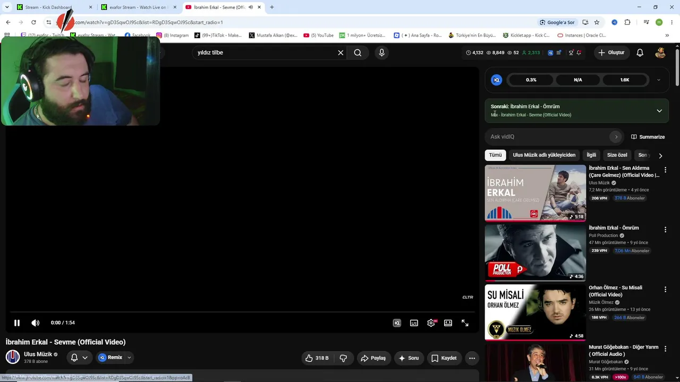Enter fullscreen video mode
Screen dimensions: 680x382
(x=465, y=323)
